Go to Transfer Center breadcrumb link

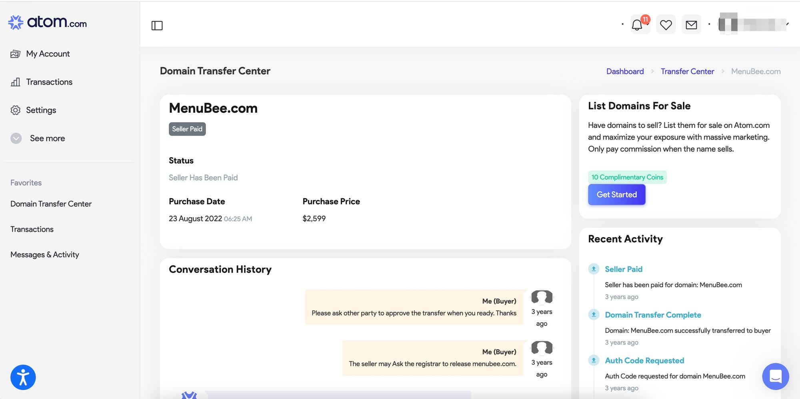coord(687,71)
